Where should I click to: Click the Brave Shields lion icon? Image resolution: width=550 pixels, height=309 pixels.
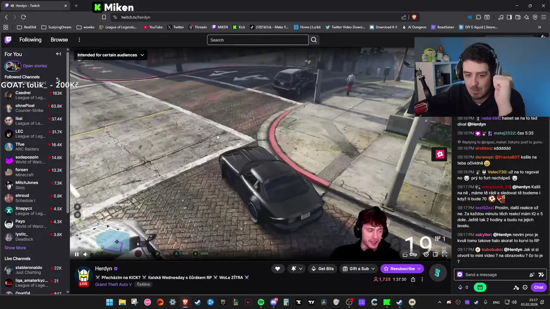point(414,17)
